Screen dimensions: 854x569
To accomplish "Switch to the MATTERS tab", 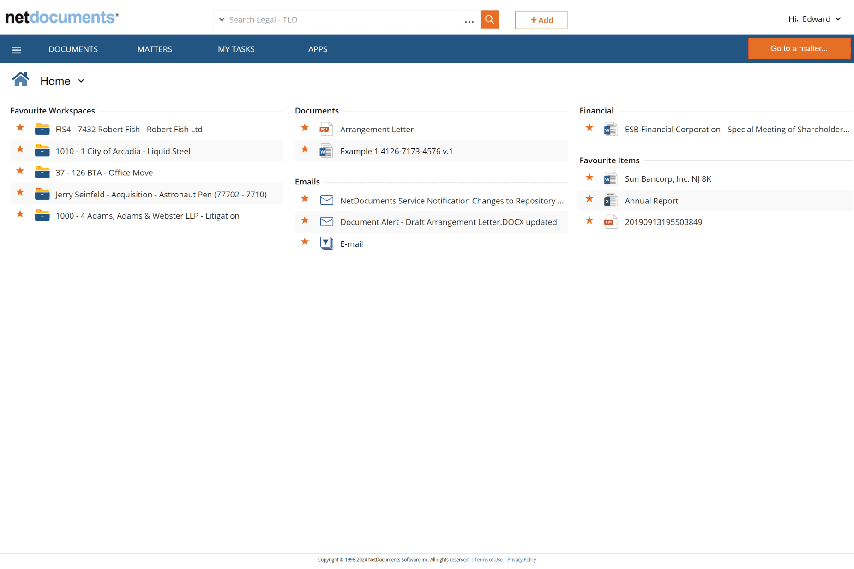I will [154, 49].
